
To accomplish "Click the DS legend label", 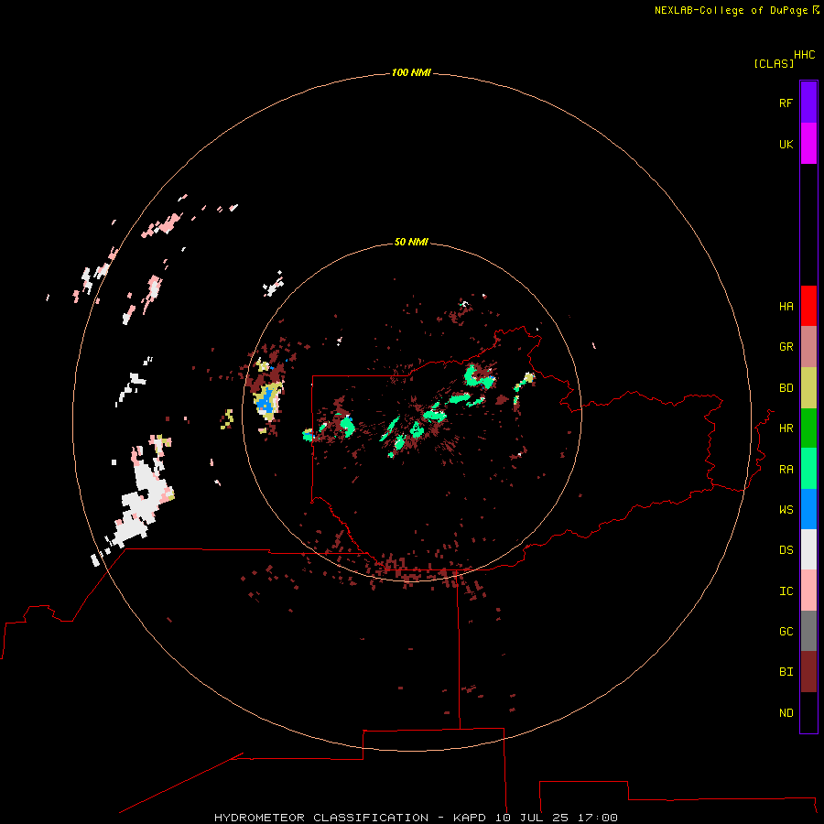I will [786, 550].
